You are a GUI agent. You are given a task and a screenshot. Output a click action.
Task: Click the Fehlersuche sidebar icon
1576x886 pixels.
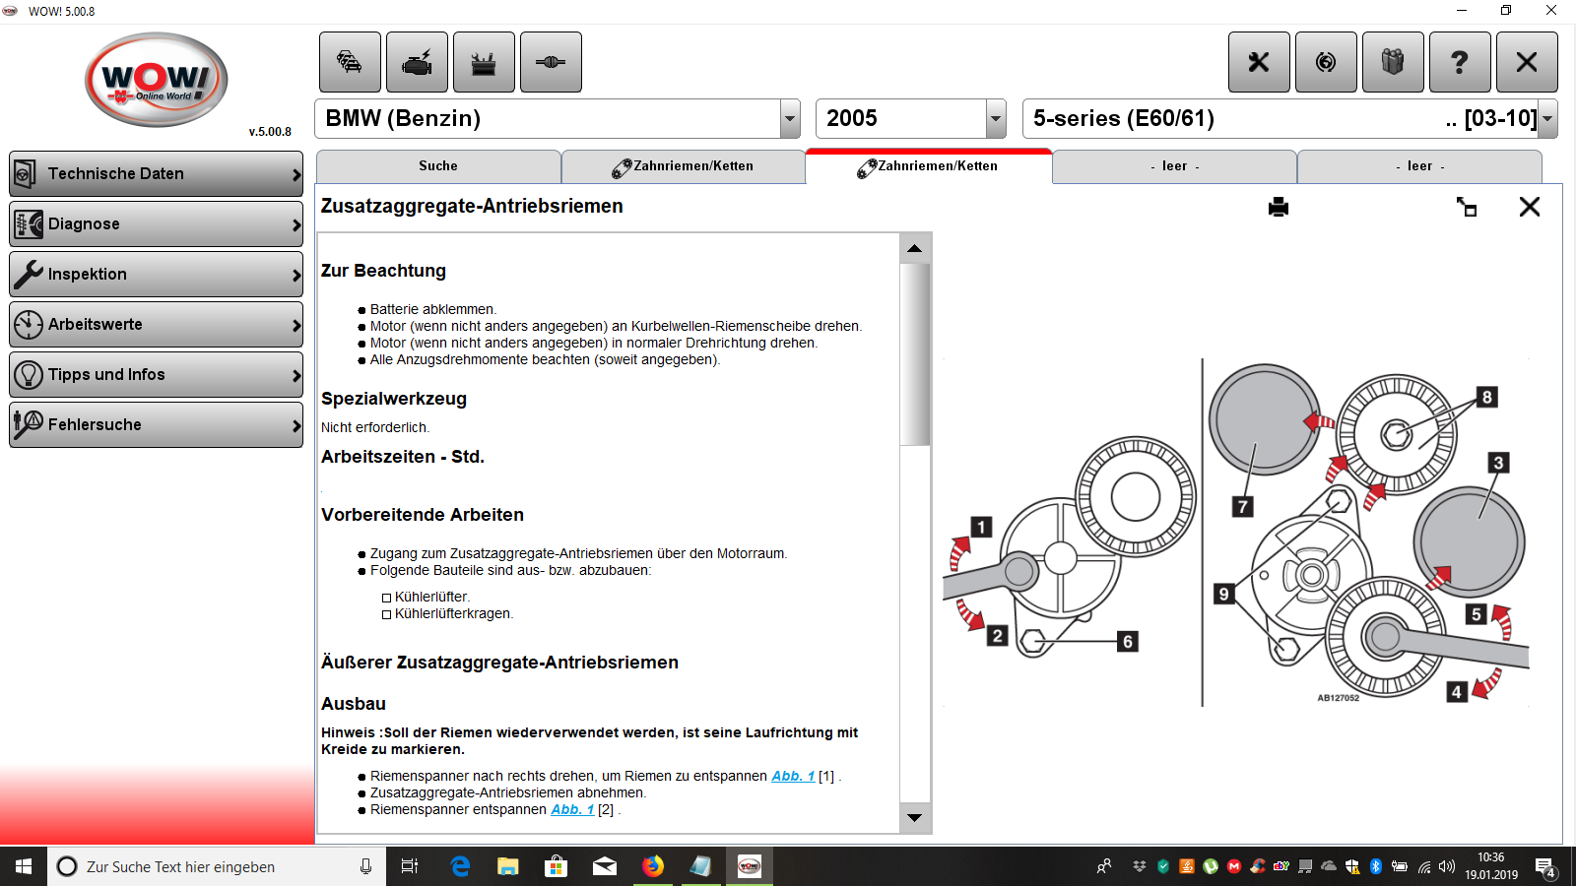(28, 425)
